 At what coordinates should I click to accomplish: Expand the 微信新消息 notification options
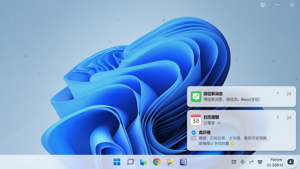(278, 93)
